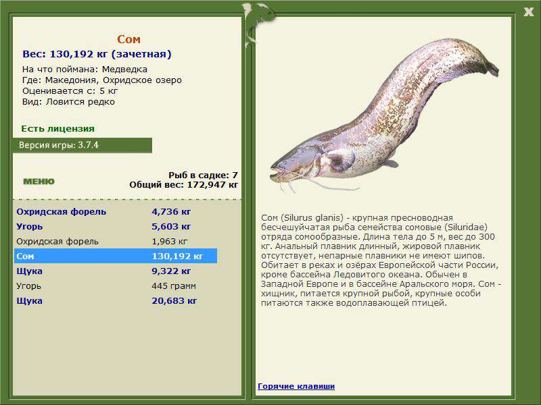Open the МЕНЮ button

(39, 181)
